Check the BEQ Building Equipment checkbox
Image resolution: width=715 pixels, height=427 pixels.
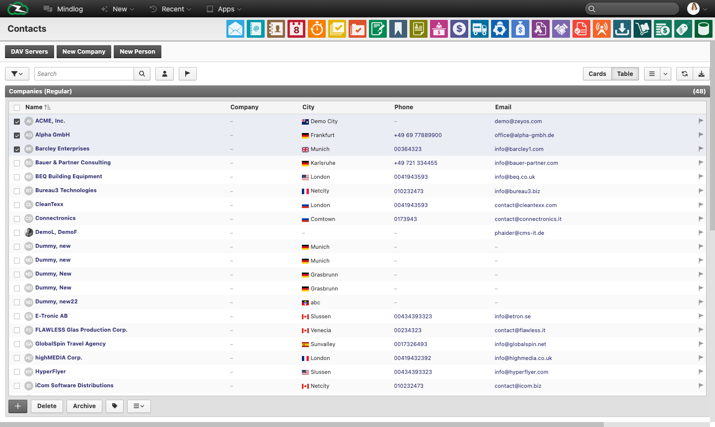click(17, 177)
